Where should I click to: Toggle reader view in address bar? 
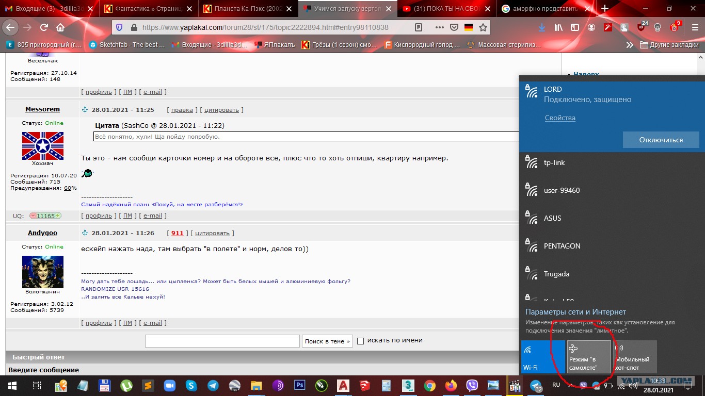(419, 27)
